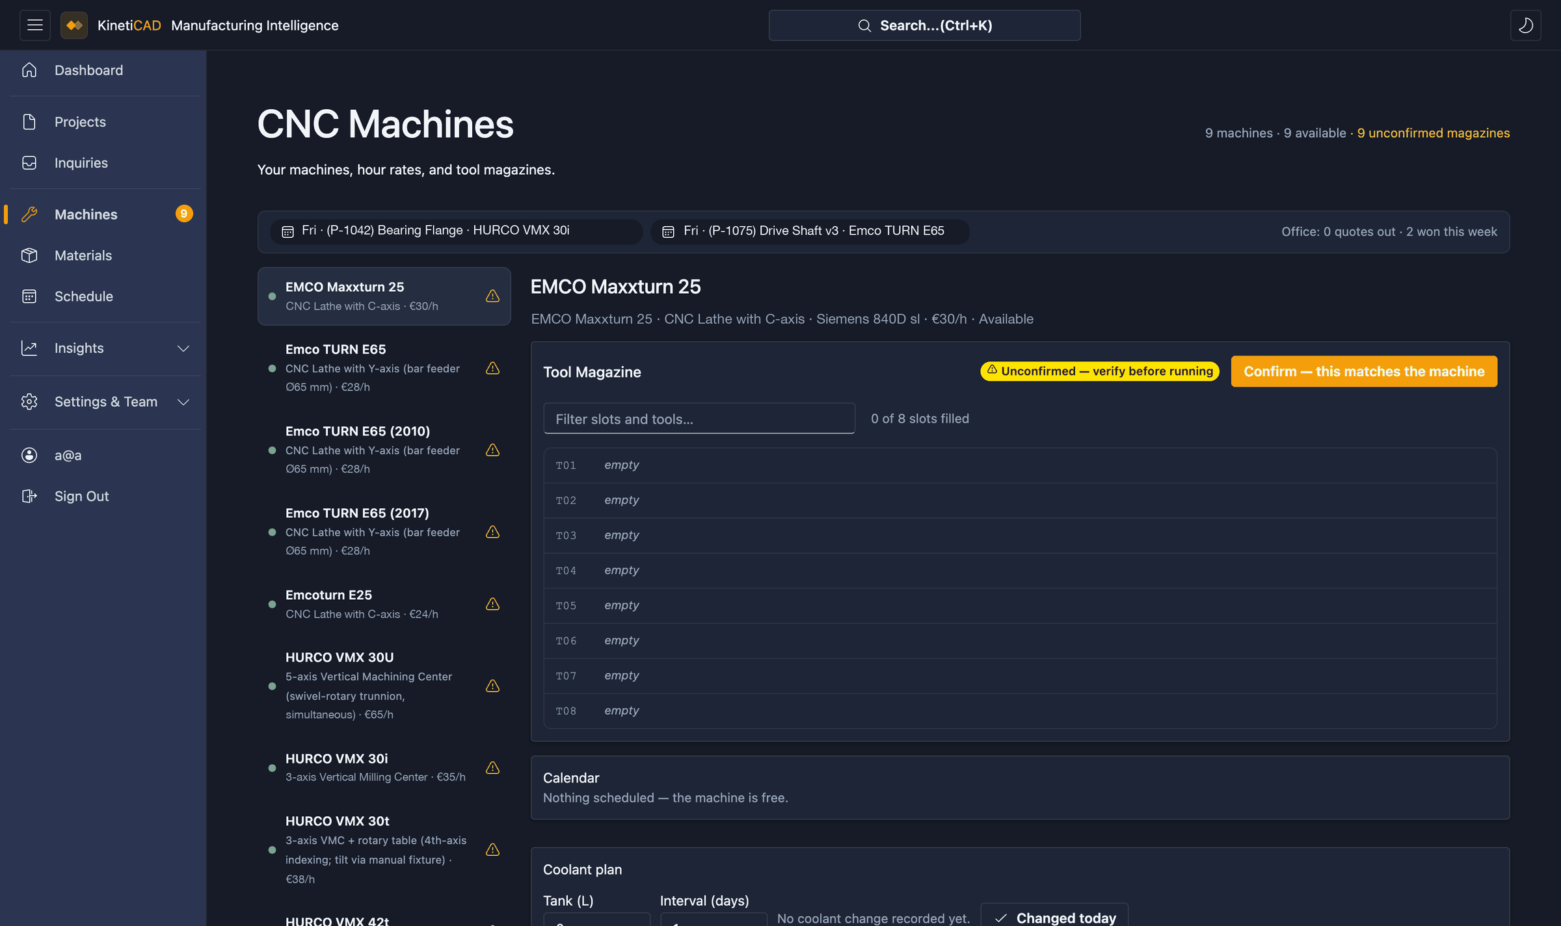Click the Unconfirmed — verify before running badge
The width and height of the screenshot is (1561, 926).
point(1100,371)
